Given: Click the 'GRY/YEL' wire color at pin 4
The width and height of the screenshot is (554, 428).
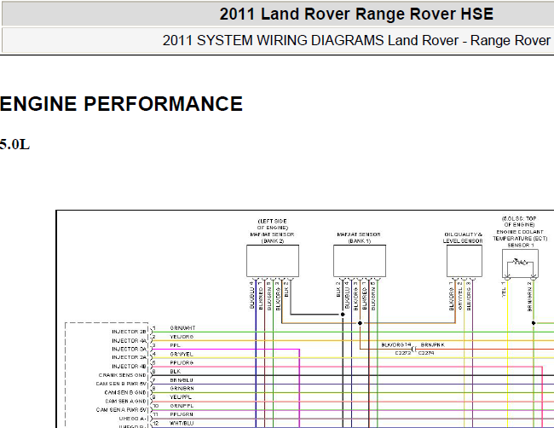Looking at the screenshot, I should (182, 354).
